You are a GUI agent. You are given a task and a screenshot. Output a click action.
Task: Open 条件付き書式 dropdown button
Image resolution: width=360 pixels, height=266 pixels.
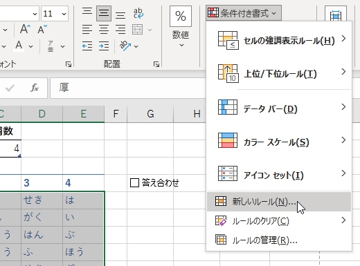pos(244,13)
